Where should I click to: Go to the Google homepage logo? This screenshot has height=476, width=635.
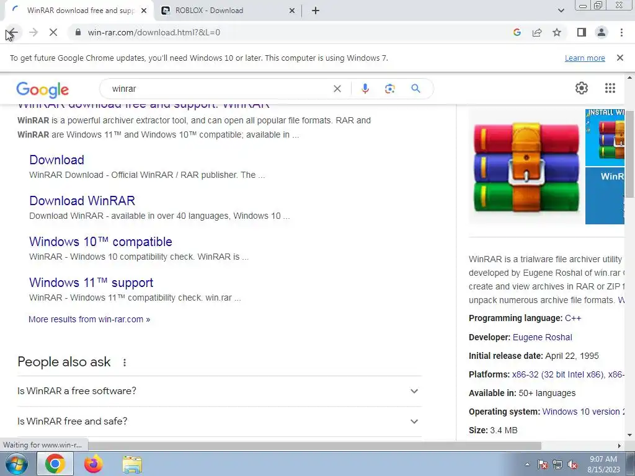click(x=43, y=89)
